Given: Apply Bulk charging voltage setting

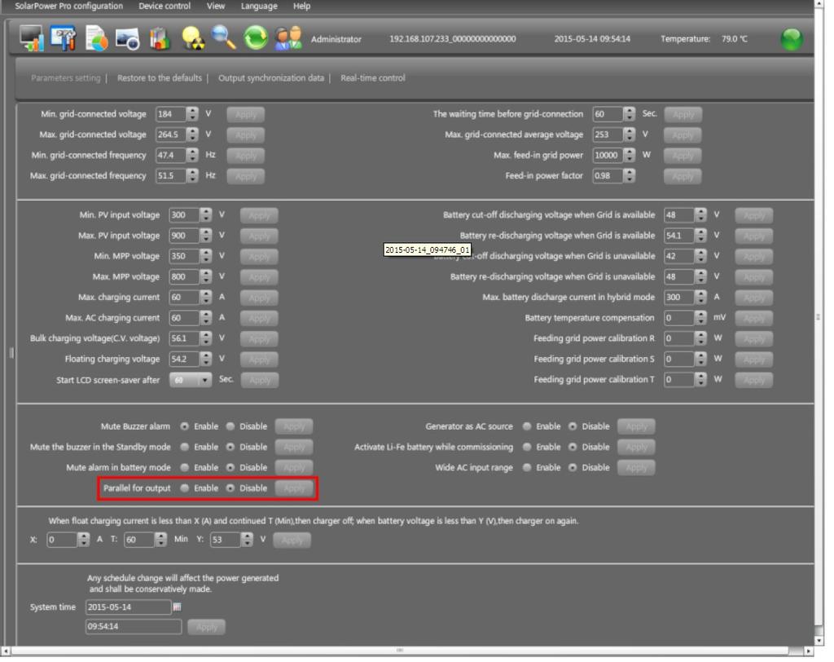Looking at the screenshot, I should pos(259,338).
